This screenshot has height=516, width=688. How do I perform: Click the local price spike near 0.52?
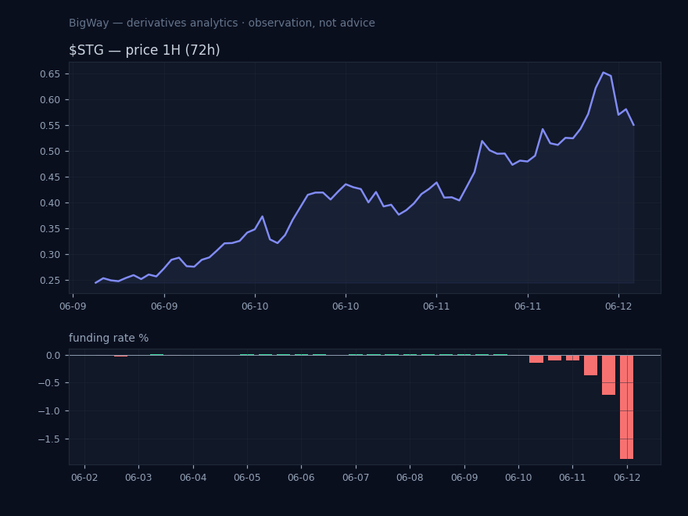tap(482, 141)
